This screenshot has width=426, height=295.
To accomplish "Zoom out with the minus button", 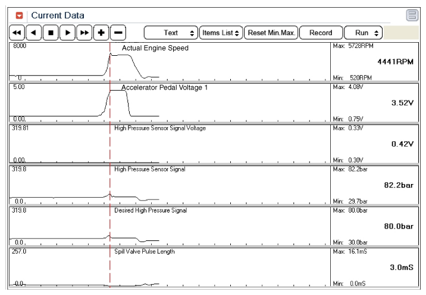I will 118,33.
